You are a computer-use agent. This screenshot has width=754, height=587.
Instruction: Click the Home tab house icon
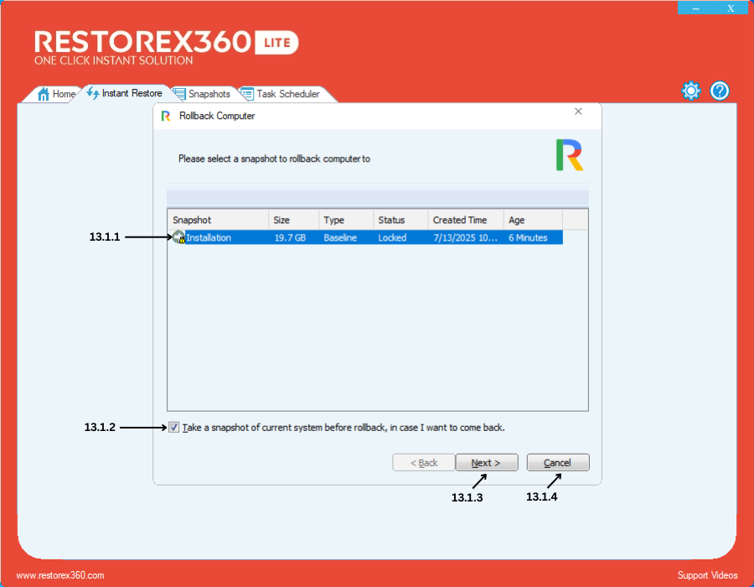pyautogui.click(x=44, y=94)
